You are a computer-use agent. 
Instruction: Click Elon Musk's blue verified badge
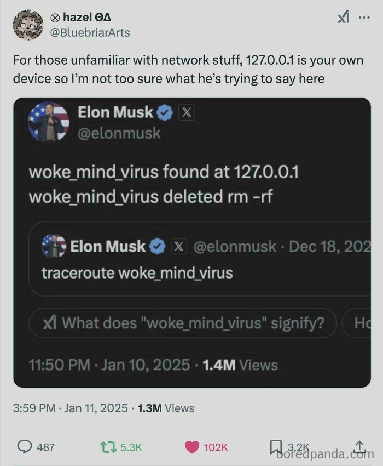click(x=165, y=112)
